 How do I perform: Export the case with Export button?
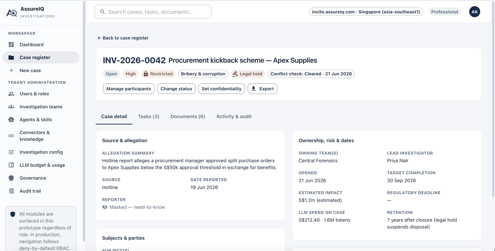point(262,89)
